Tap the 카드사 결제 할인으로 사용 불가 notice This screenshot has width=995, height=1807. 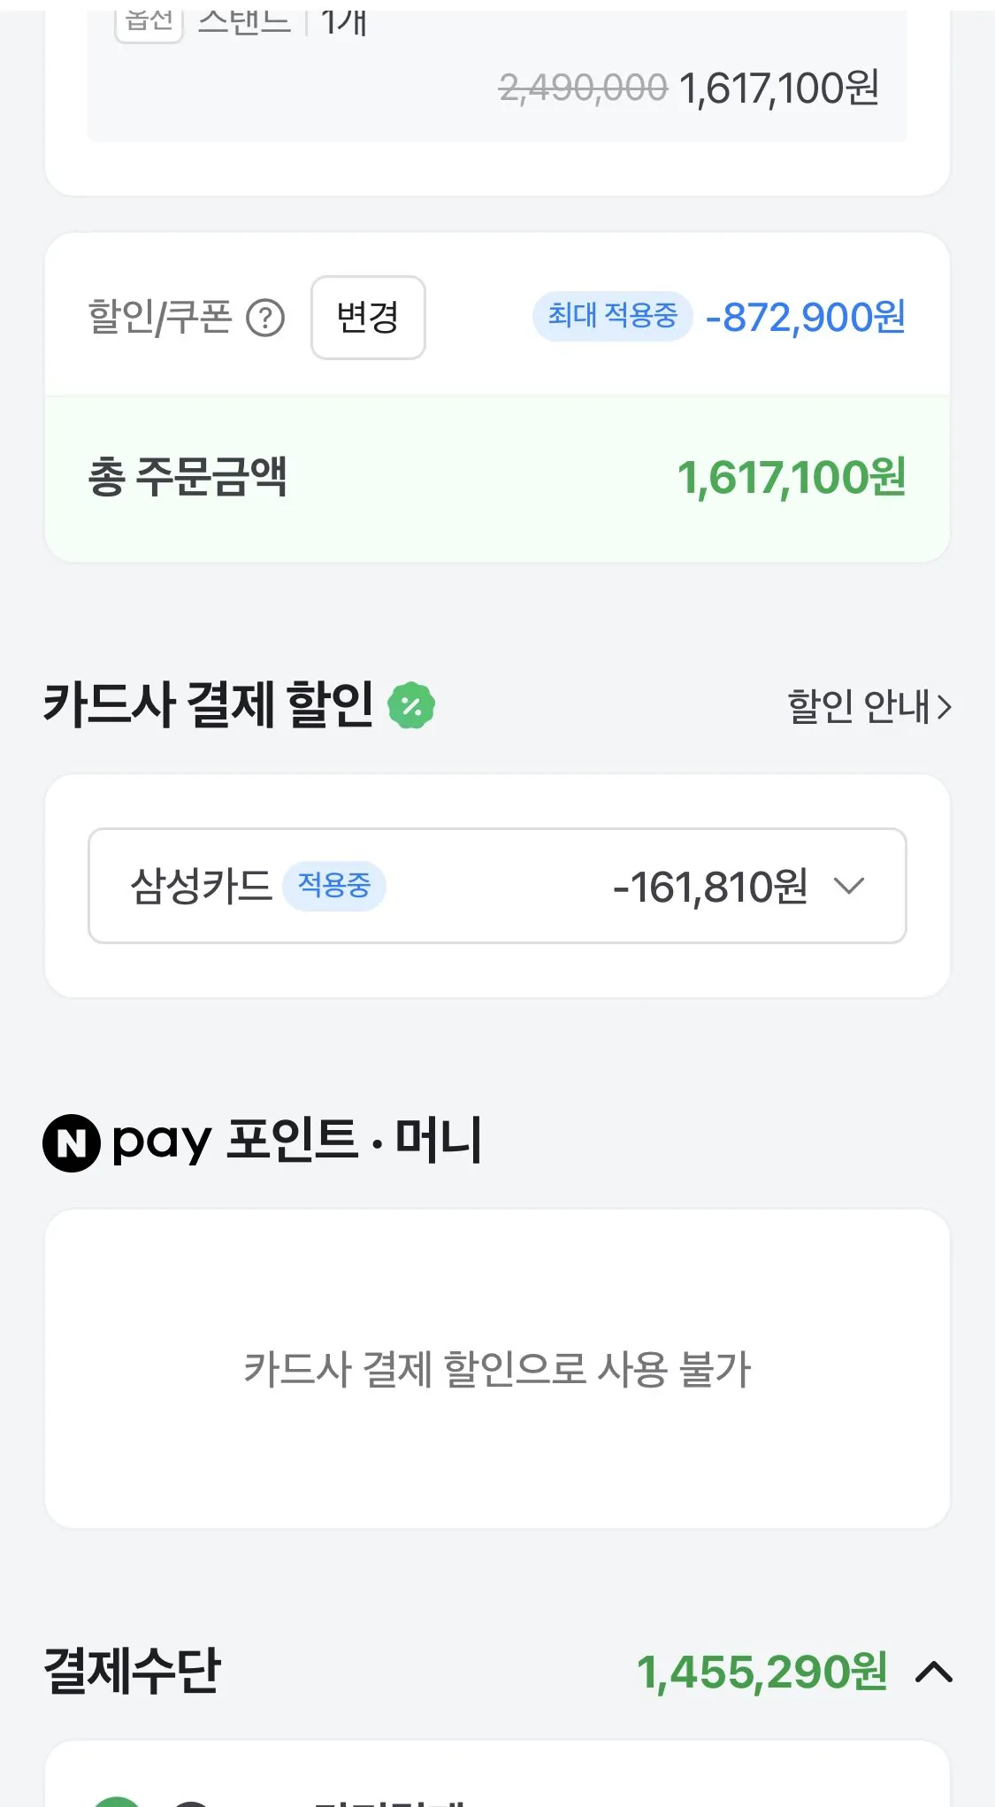click(x=497, y=1369)
